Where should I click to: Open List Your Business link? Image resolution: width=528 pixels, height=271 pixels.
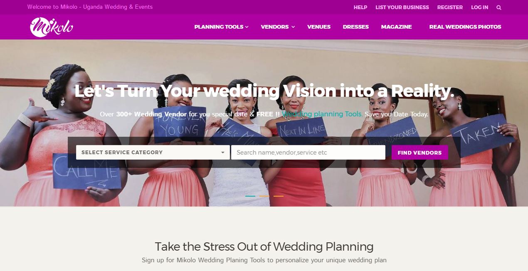tap(402, 7)
